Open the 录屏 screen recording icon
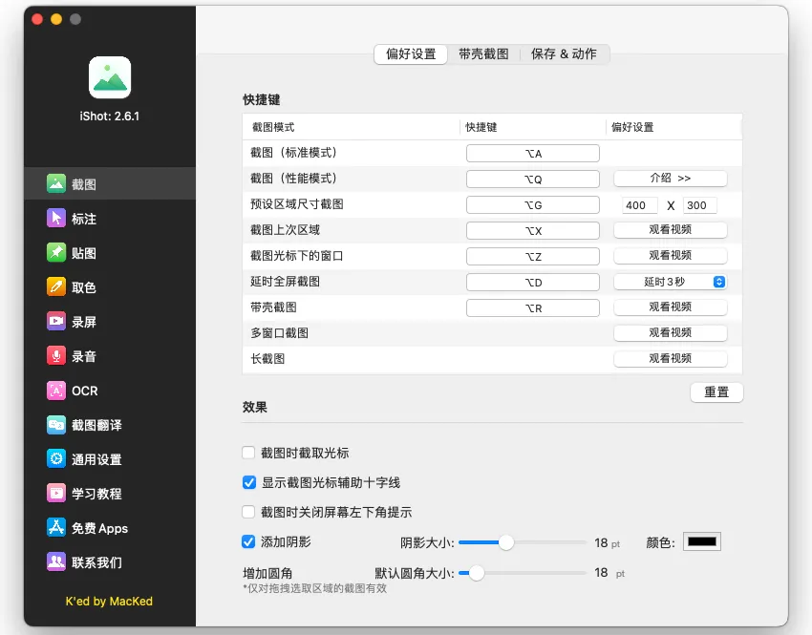This screenshot has width=812, height=635. 56,322
